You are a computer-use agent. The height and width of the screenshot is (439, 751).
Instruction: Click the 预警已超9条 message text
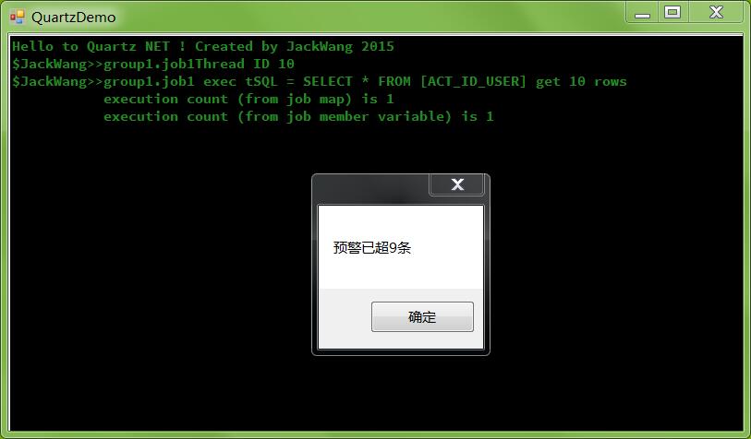point(372,248)
